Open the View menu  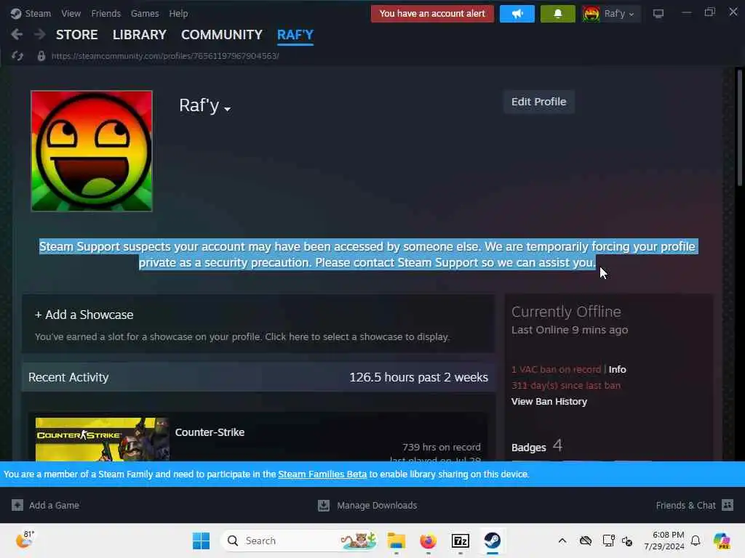pos(71,14)
